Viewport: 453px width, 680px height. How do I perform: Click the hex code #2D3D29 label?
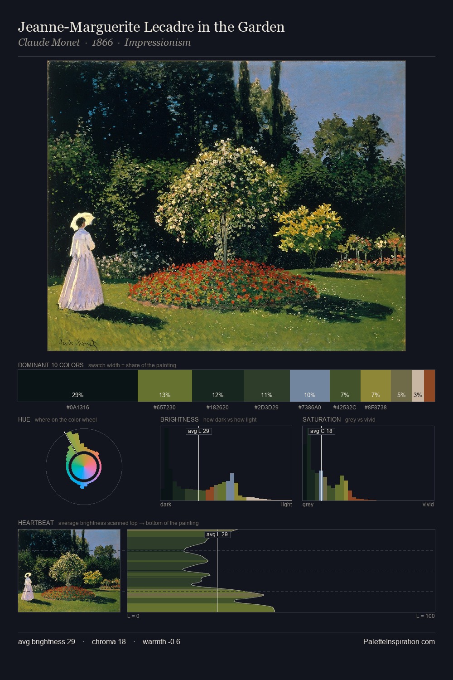click(267, 407)
